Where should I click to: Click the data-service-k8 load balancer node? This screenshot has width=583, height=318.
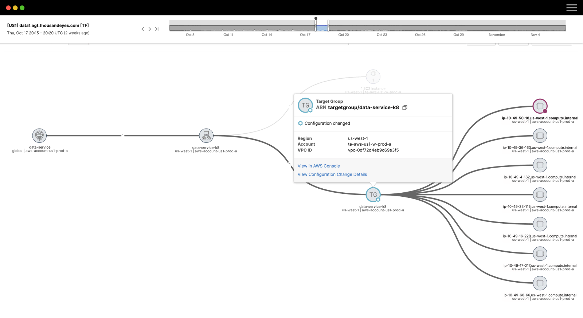(206, 136)
